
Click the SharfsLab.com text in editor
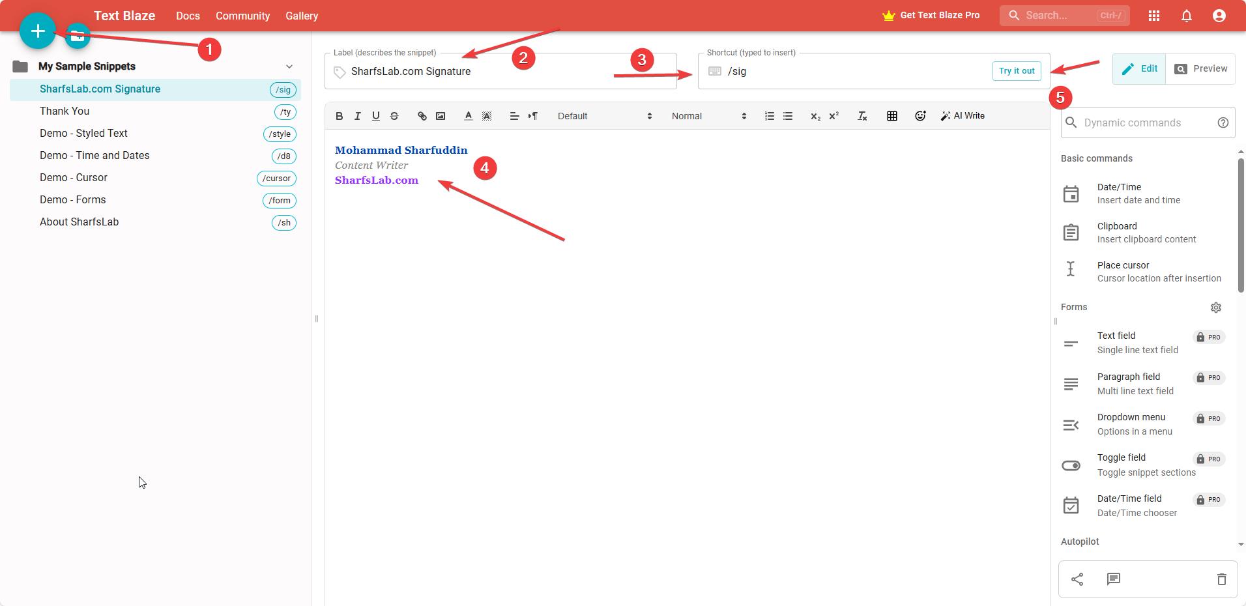pyautogui.click(x=377, y=180)
